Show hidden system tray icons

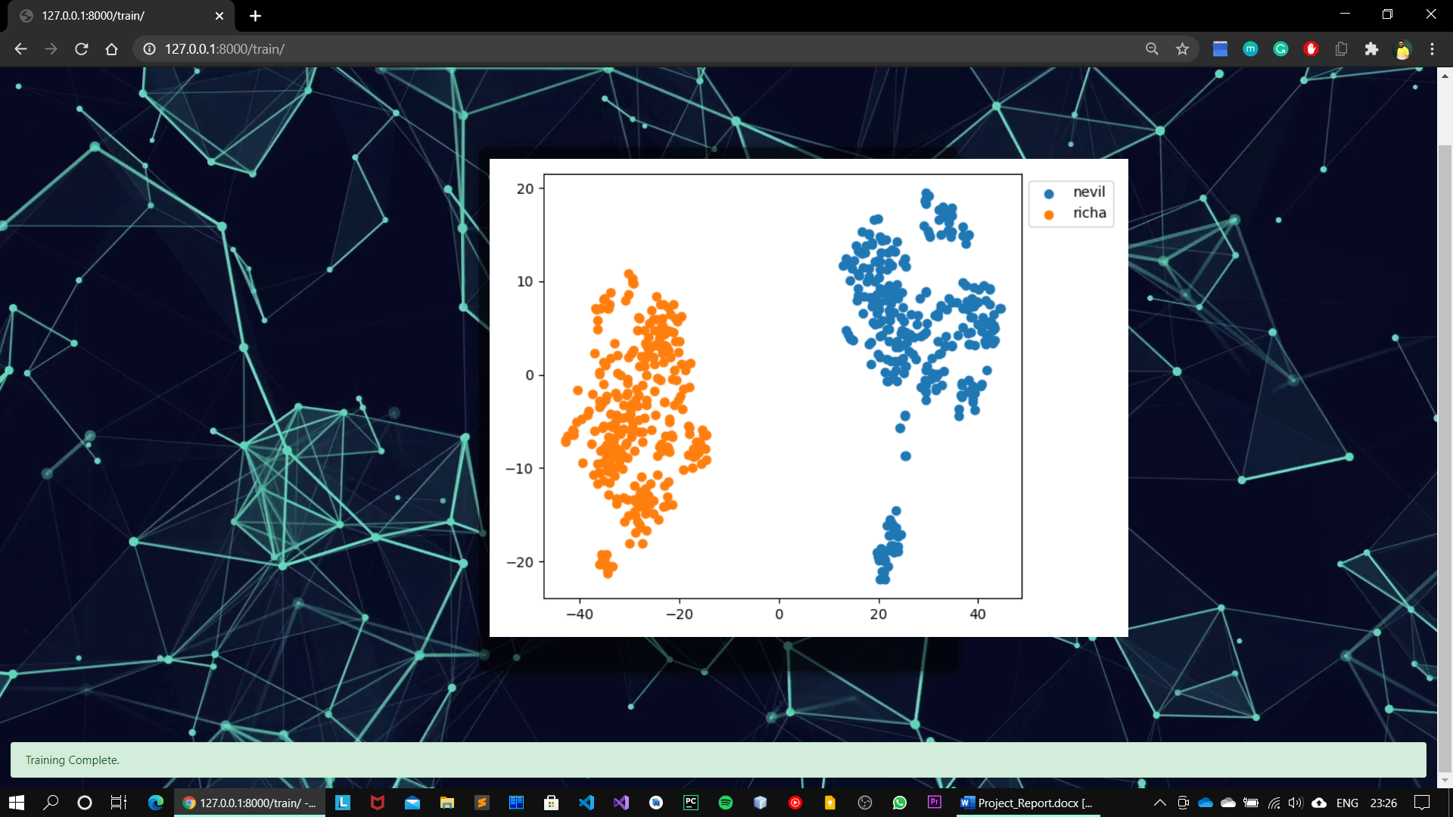tap(1159, 803)
